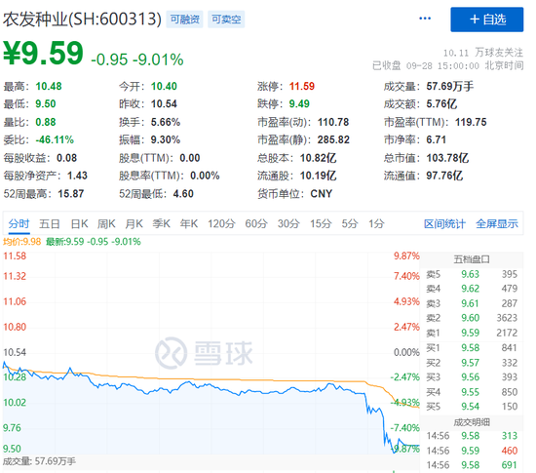The image size is (536, 473).
Task: Select the 15分 interval tab
Action: pos(321,224)
